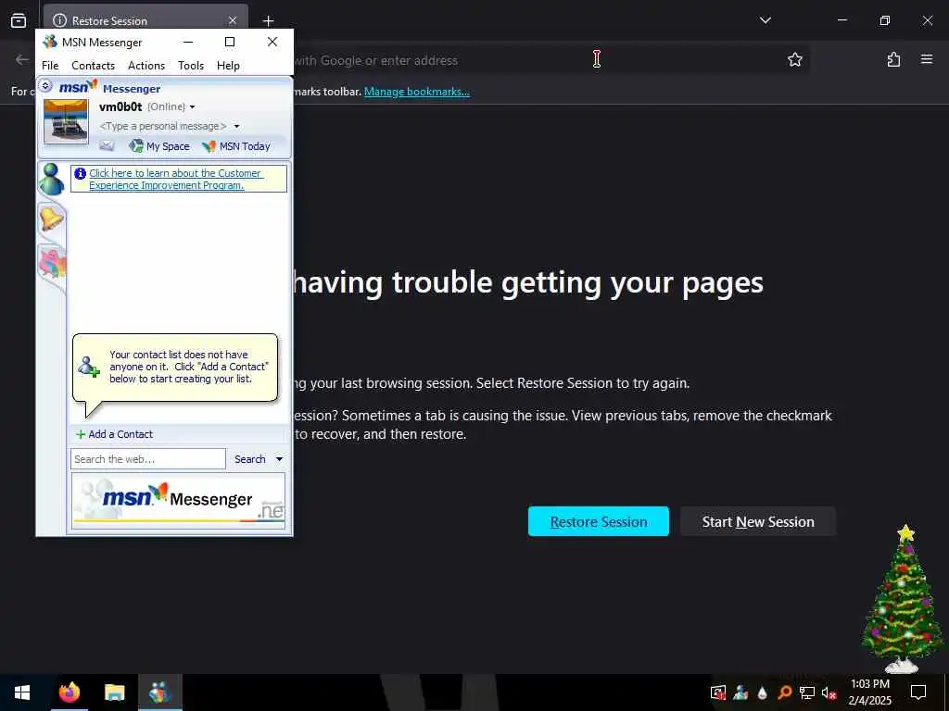Open the Customer Experience Improvement Program link

(175, 179)
